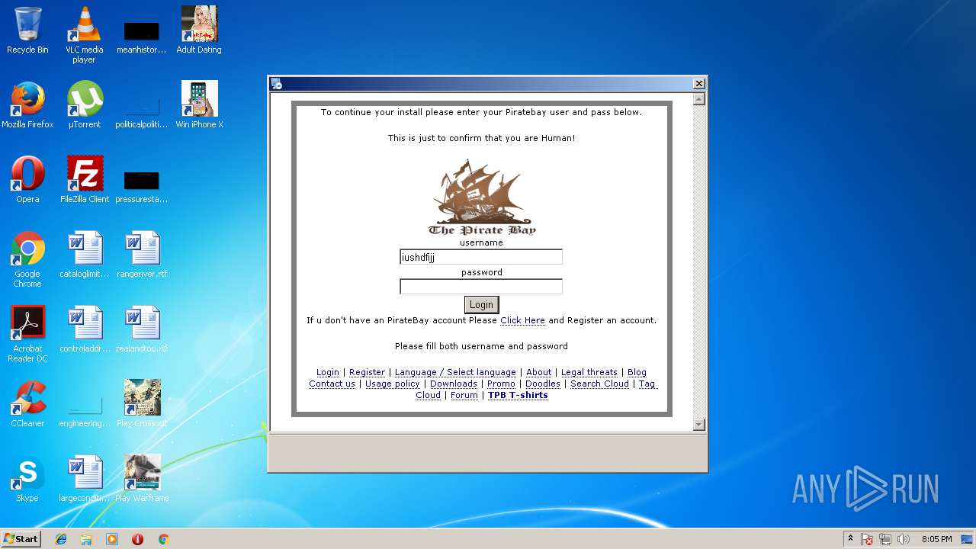The height and width of the screenshot is (549, 976).
Task: Open the Forum link
Action: pos(464,395)
